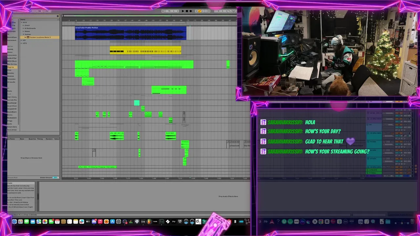The image size is (420, 236).
Task: Toggle the Loop switch
Action: pyautogui.click(x=233, y=11)
